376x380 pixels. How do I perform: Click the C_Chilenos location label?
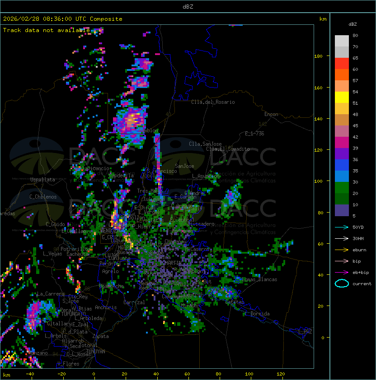click(43, 197)
